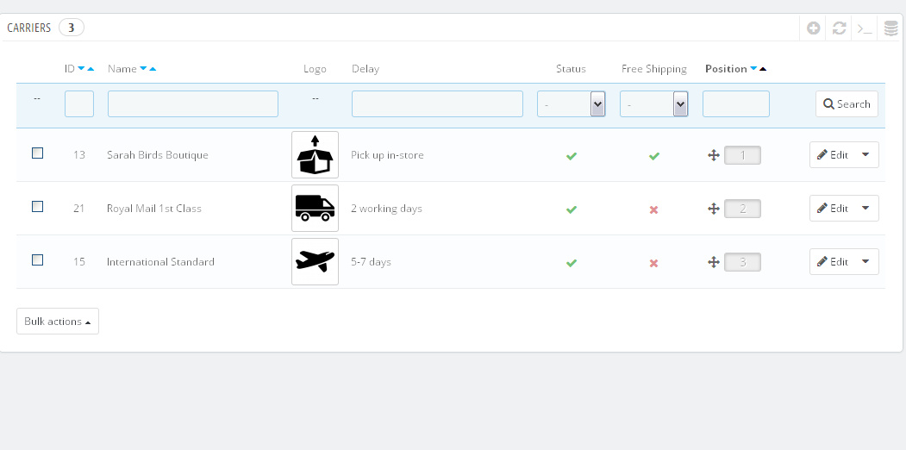Enable free shipping for International Standard
Screen dimensions: 906x450
pos(653,263)
